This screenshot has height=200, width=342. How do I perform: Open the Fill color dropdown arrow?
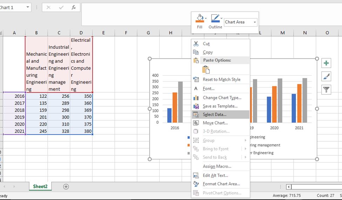click(x=206, y=18)
